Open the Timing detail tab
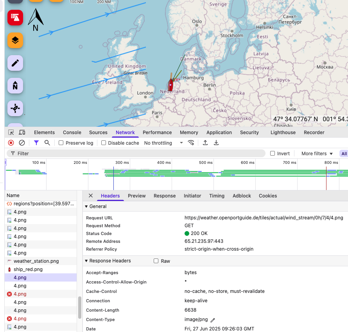This screenshot has width=348, height=332. [217, 196]
